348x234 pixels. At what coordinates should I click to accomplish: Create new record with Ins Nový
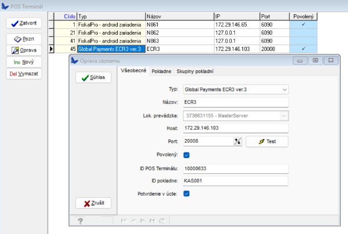tap(24, 62)
